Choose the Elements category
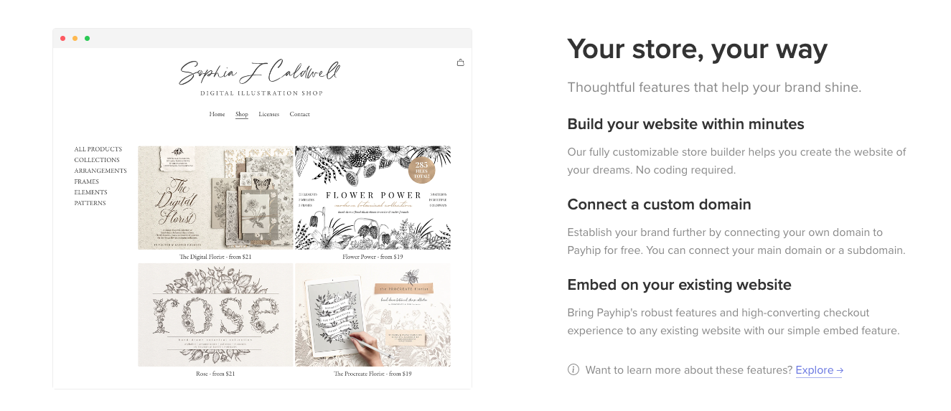951x411 pixels. click(x=90, y=192)
